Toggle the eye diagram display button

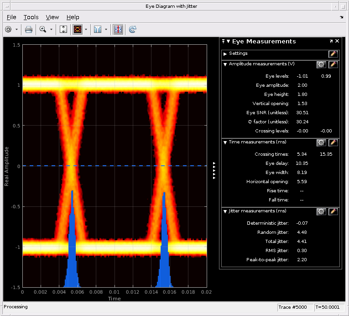click(77, 29)
